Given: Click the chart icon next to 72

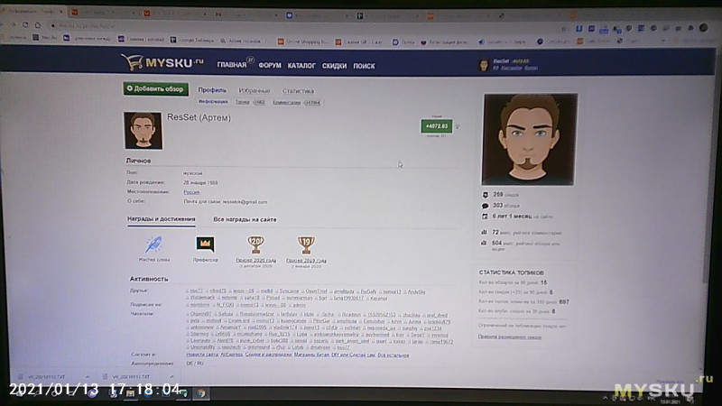Looking at the screenshot, I should [x=485, y=233].
